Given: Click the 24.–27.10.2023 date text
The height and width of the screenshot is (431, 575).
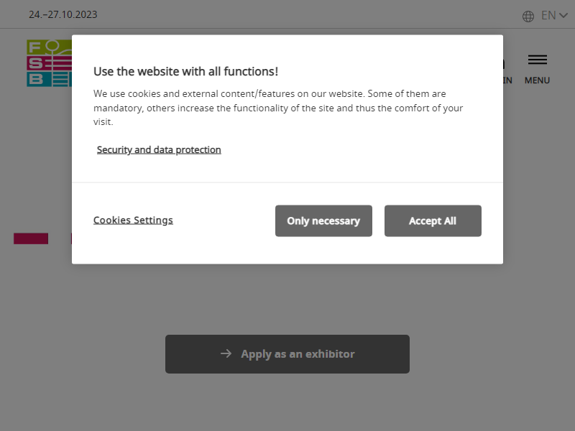Looking at the screenshot, I should pyautogui.click(x=63, y=14).
